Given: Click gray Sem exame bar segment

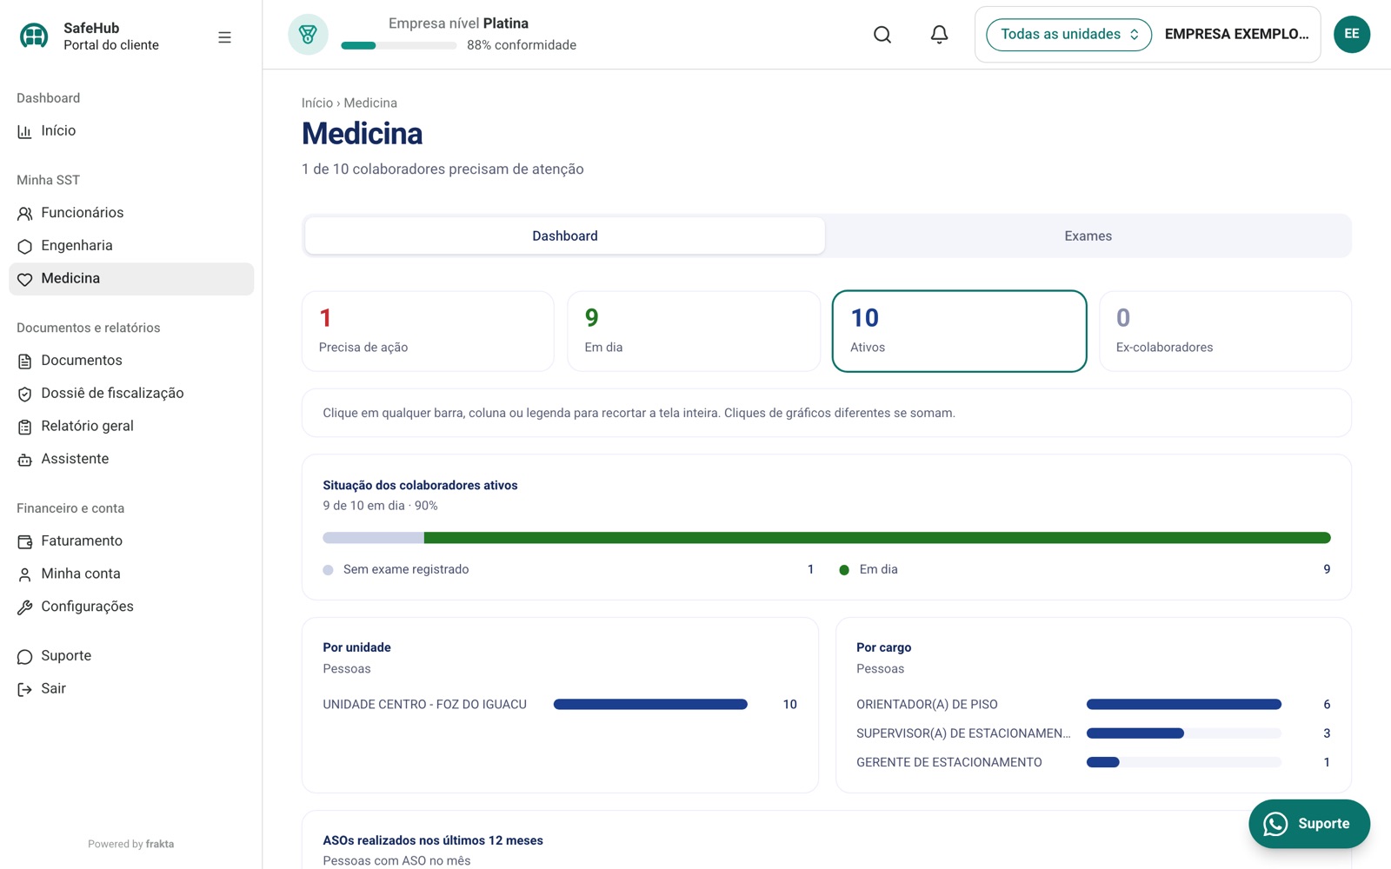Looking at the screenshot, I should tap(373, 538).
